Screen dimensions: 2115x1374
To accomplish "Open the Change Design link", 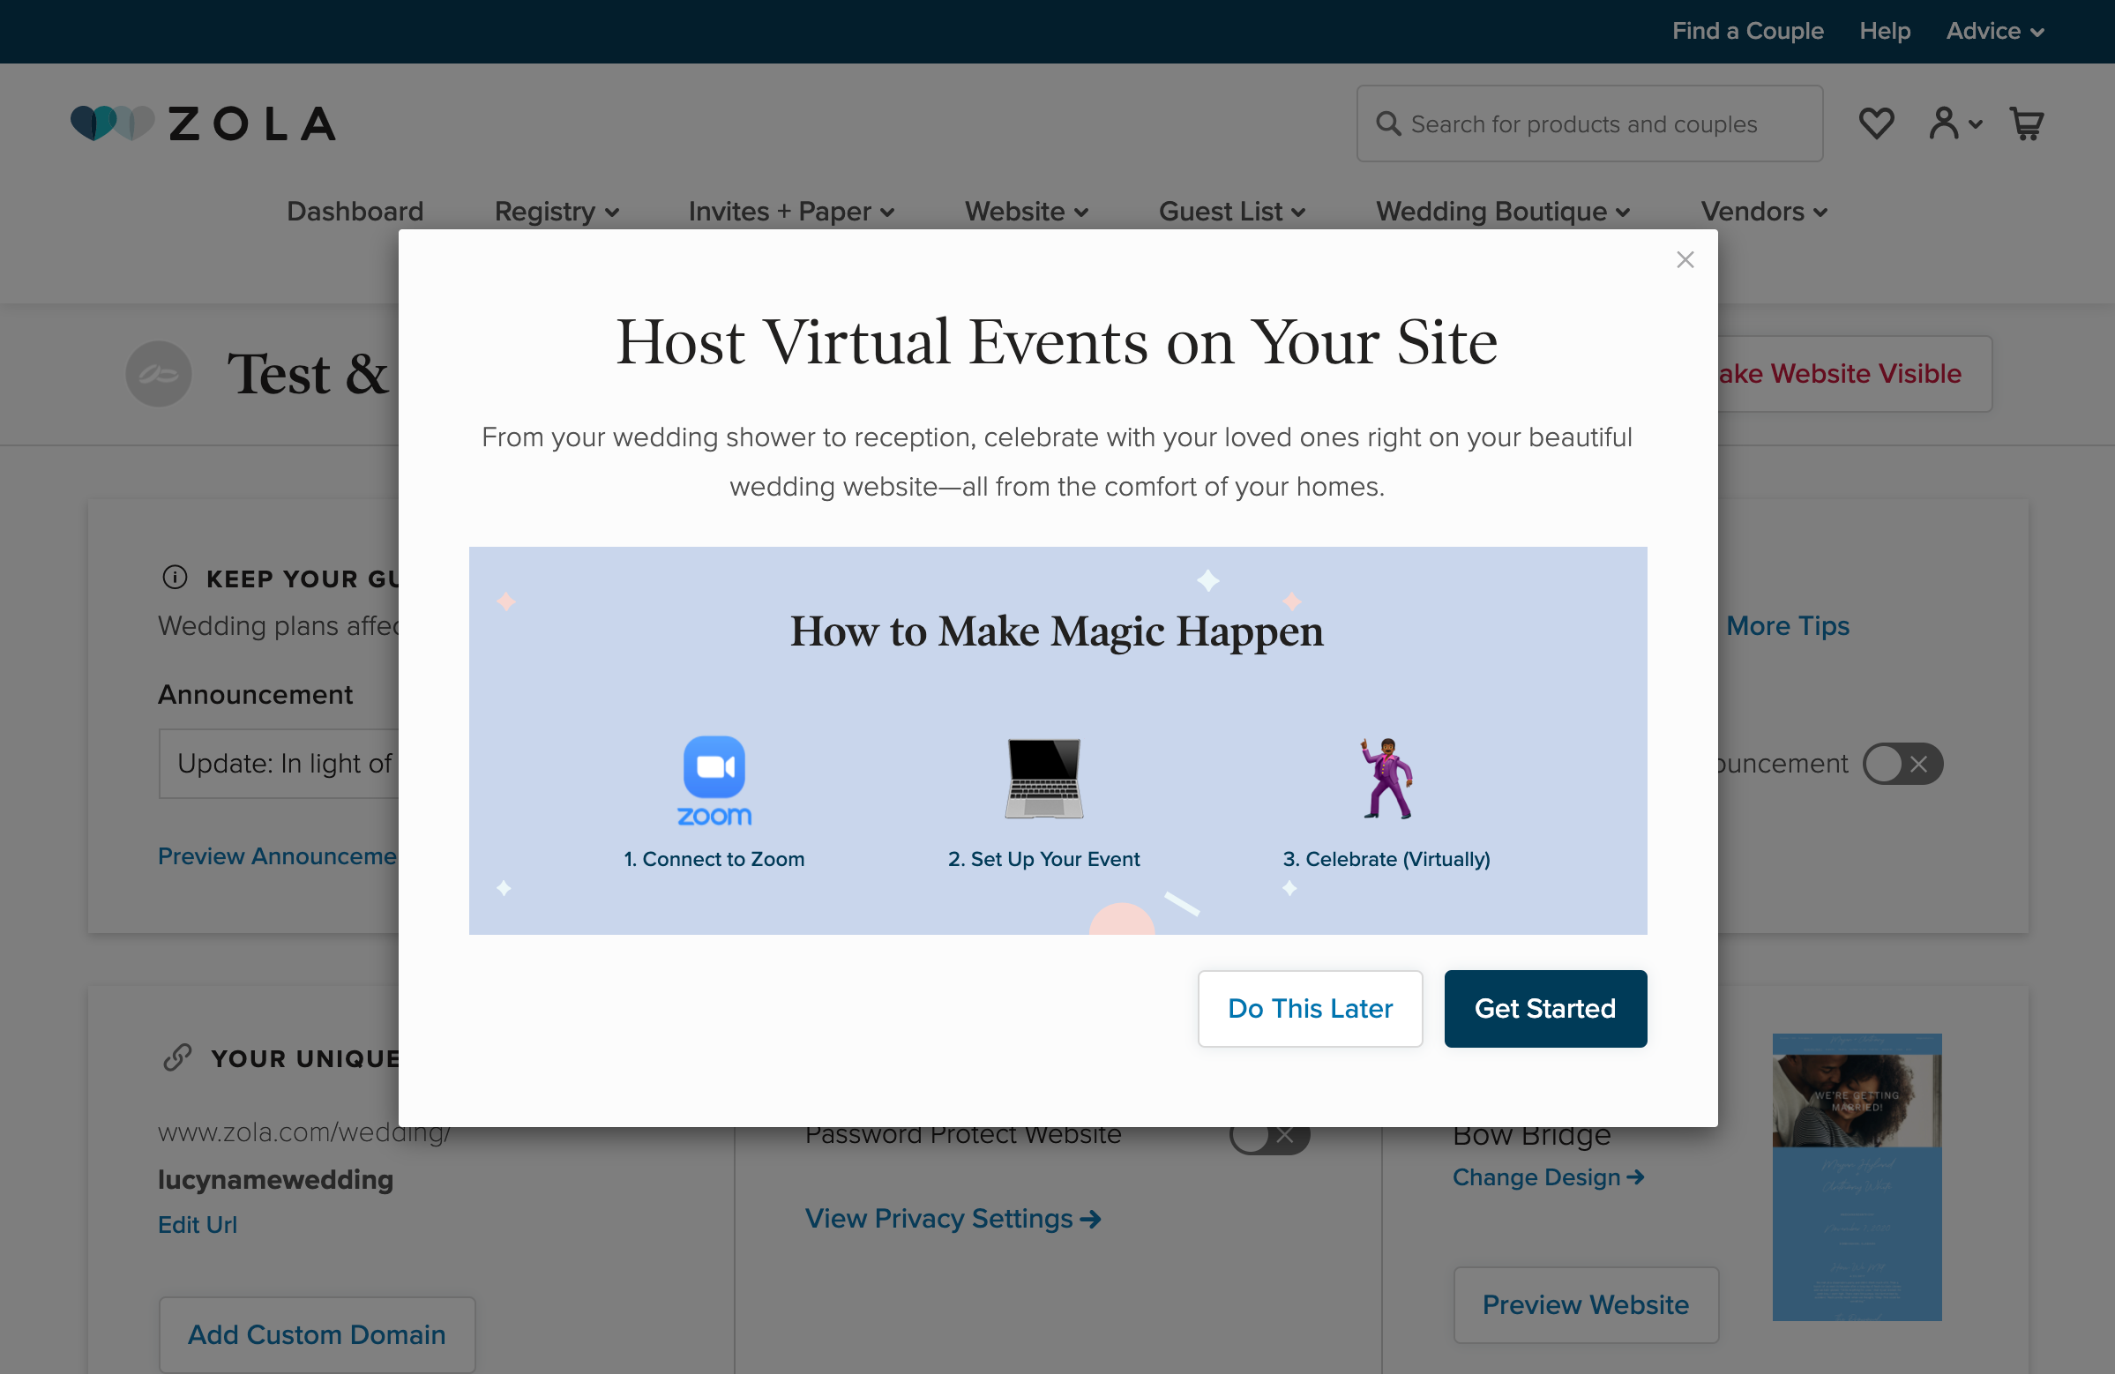I will point(1548,1176).
